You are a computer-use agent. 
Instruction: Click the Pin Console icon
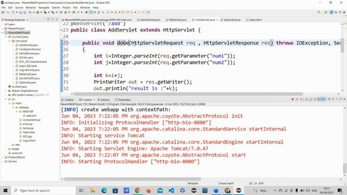click(x=329, y=99)
